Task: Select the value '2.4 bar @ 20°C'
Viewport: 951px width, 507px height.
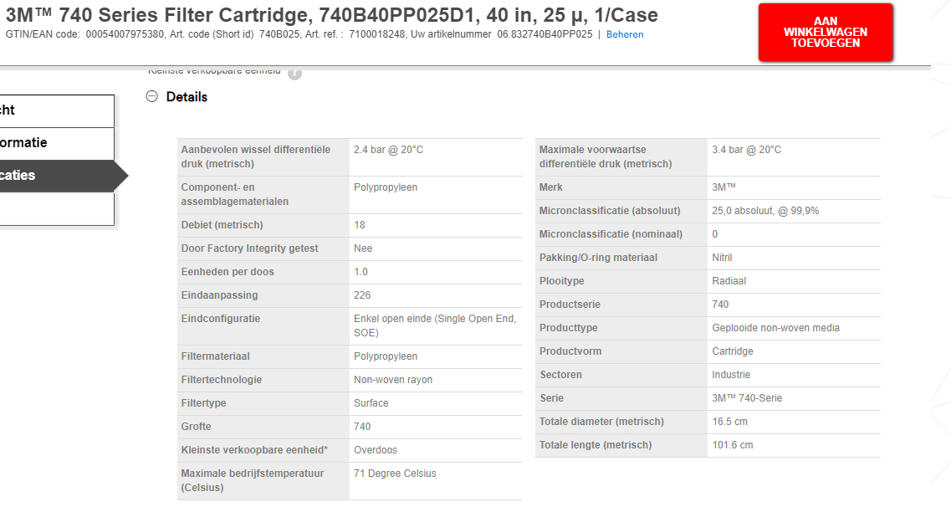Action: pos(389,150)
